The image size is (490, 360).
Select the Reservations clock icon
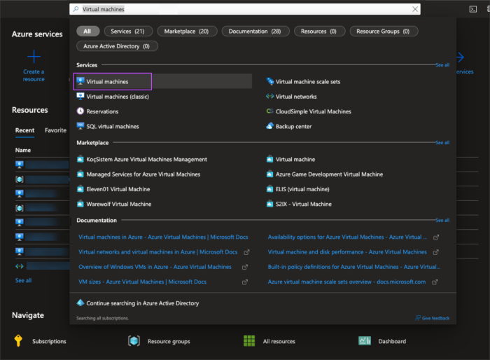click(80, 111)
